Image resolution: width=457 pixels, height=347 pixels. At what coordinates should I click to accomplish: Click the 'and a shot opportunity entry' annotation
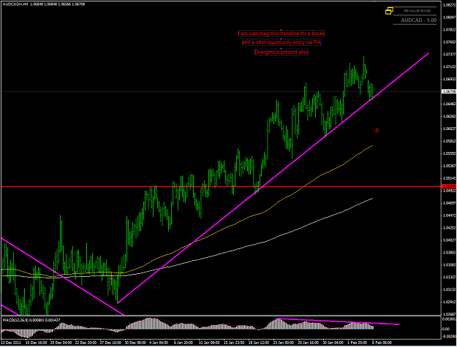click(282, 42)
